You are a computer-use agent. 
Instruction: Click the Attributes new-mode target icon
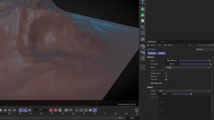[209, 45]
